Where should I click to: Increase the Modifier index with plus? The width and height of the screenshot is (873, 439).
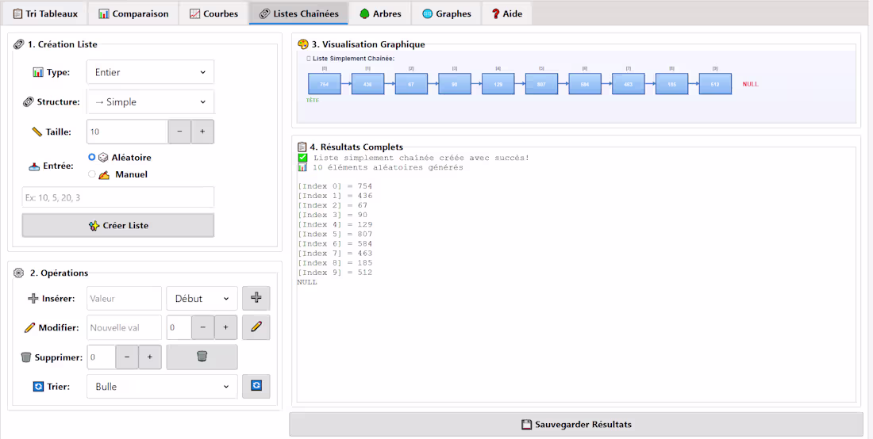226,328
